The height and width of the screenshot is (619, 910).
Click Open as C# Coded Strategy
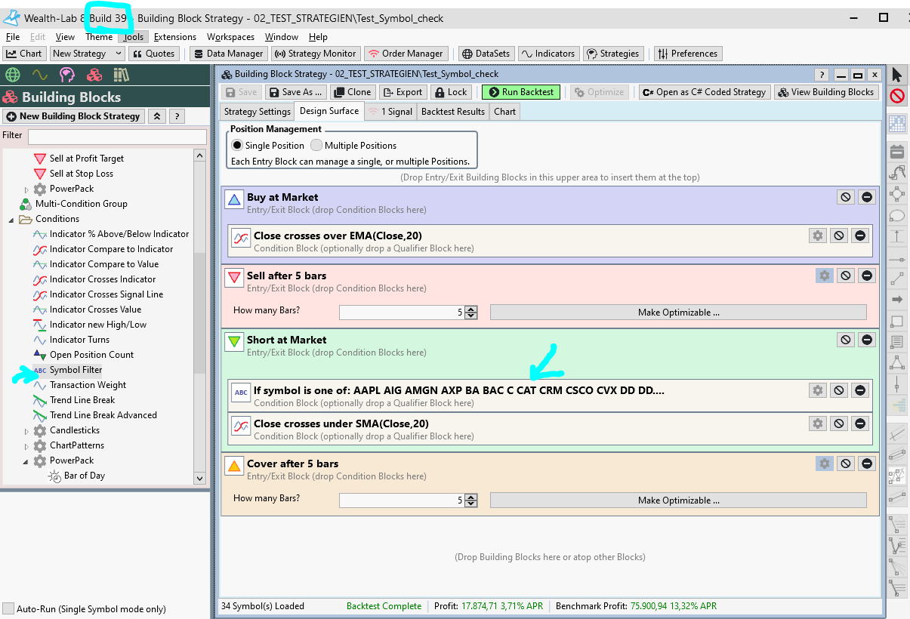pyautogui.click(x=704, y=92)
